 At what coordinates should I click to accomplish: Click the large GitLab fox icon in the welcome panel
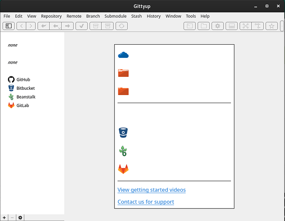[123, 169]
